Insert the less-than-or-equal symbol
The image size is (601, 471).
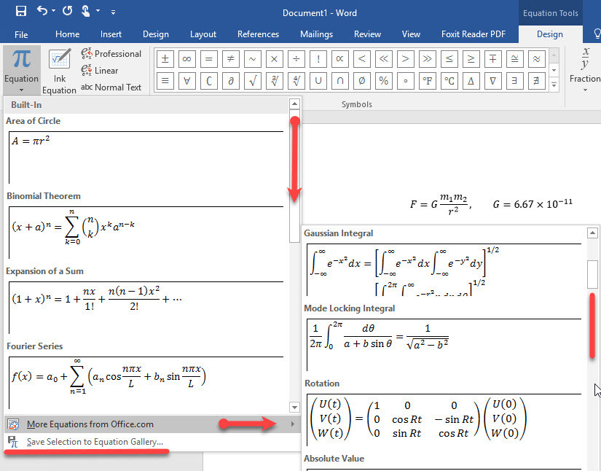(449, 58)
